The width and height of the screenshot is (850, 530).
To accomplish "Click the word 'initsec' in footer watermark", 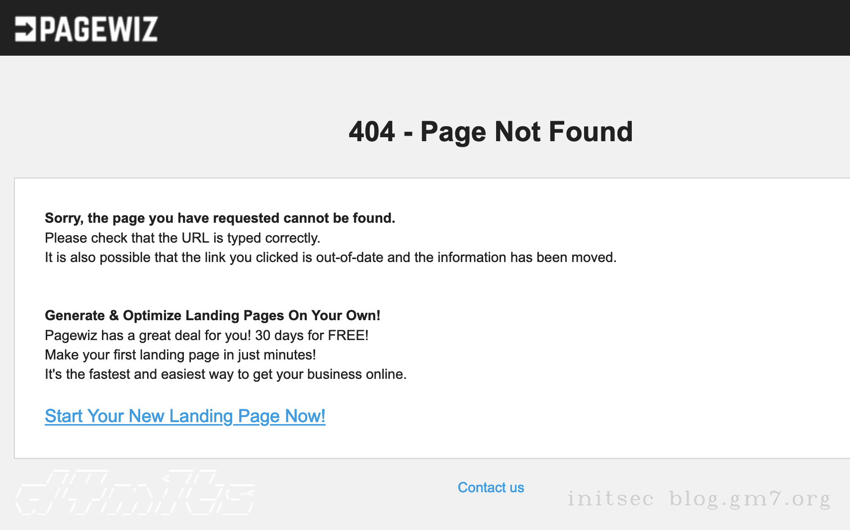I will (x=610, y=498).
